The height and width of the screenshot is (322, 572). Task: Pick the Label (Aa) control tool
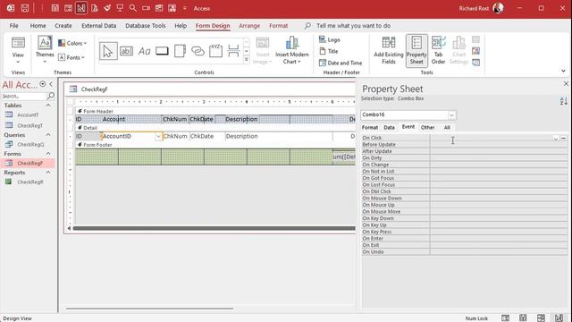(144, 51)
